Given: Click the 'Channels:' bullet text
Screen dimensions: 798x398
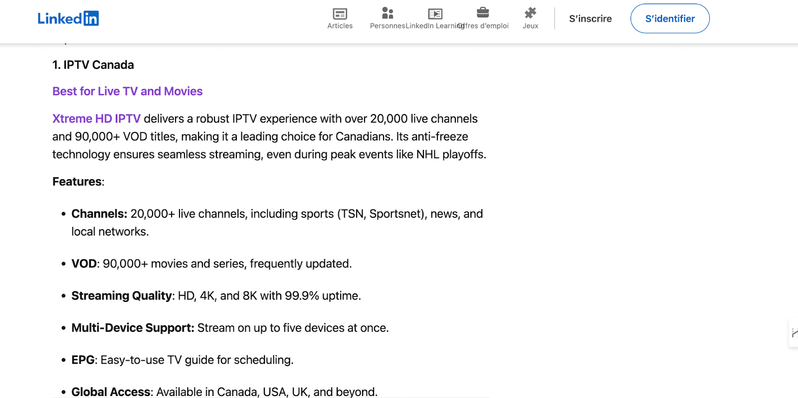Looking at the screenshot, I should coord(99,214).
